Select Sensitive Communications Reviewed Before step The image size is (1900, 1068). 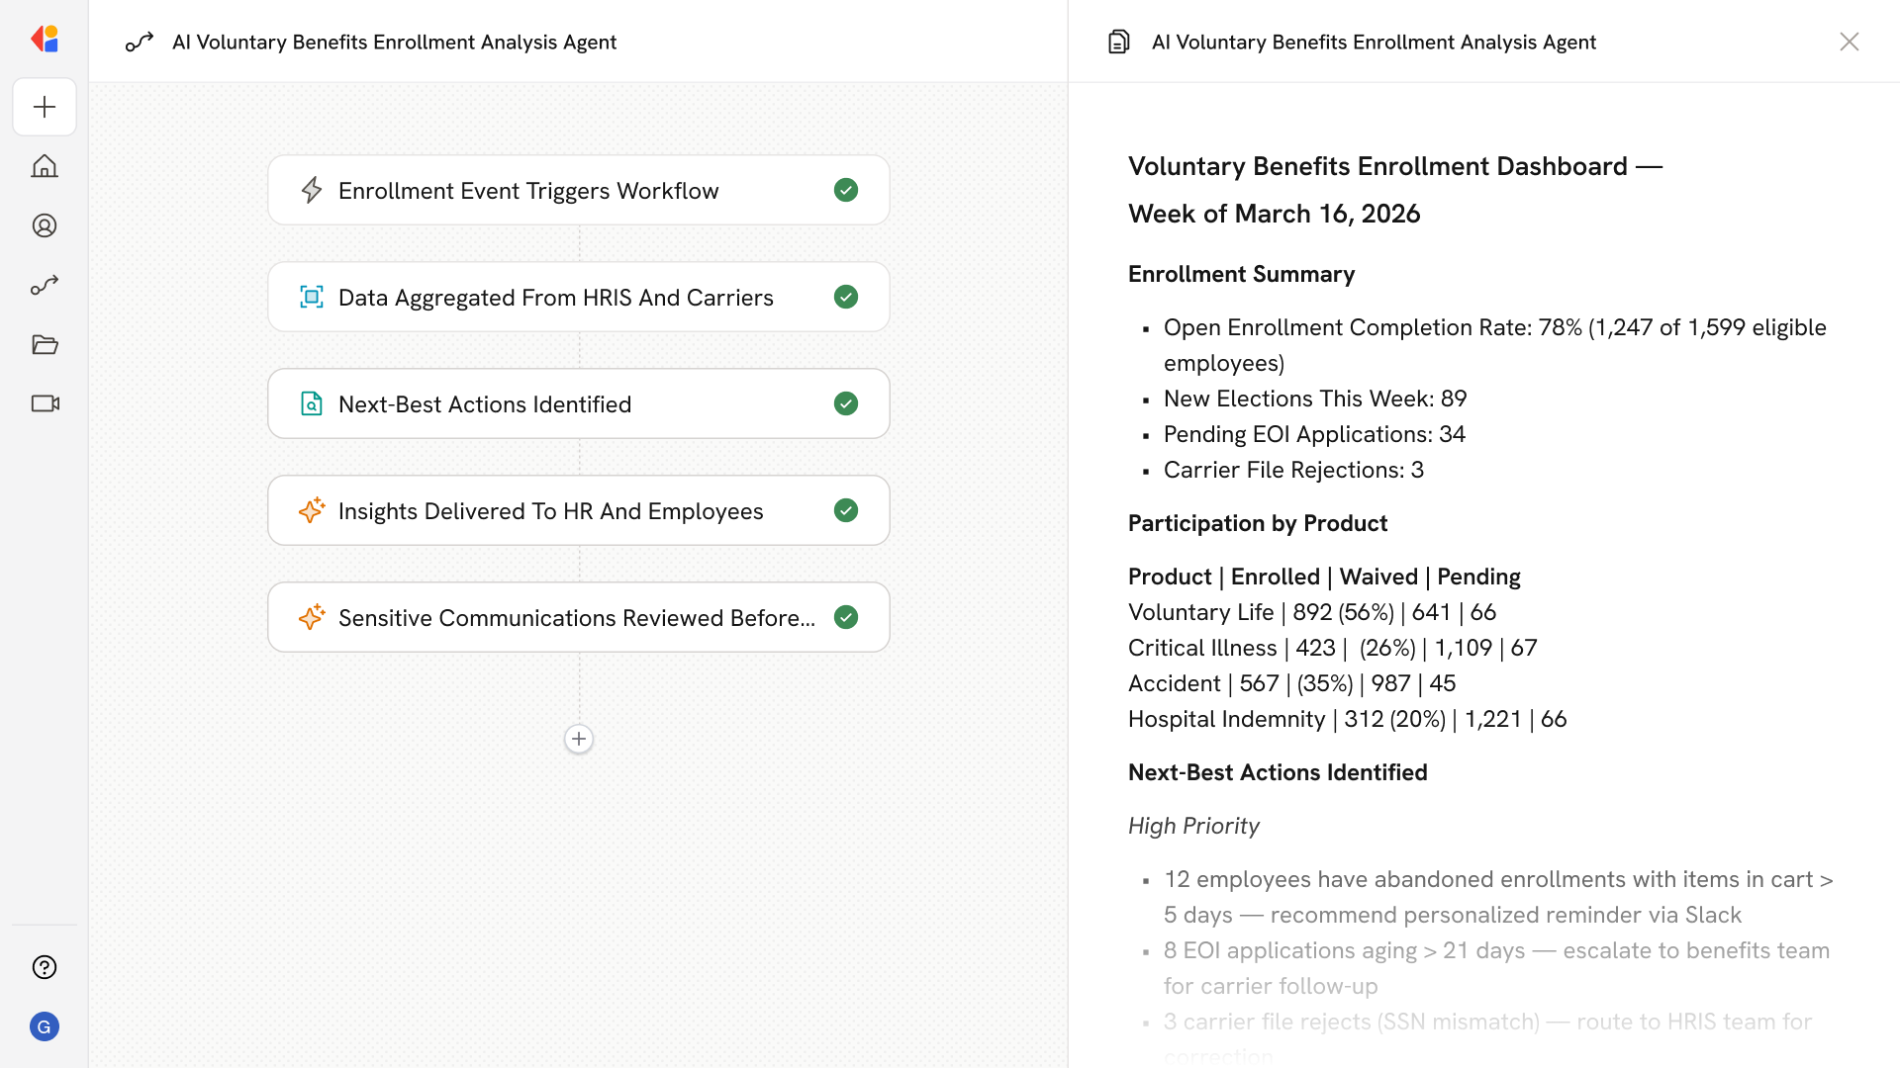coord(576,617)
